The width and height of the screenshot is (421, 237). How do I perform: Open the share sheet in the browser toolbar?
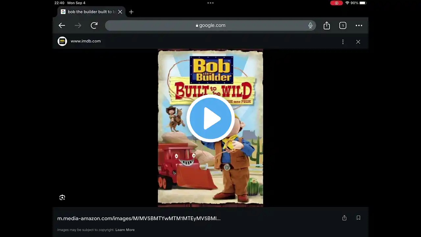coord(327,25)
